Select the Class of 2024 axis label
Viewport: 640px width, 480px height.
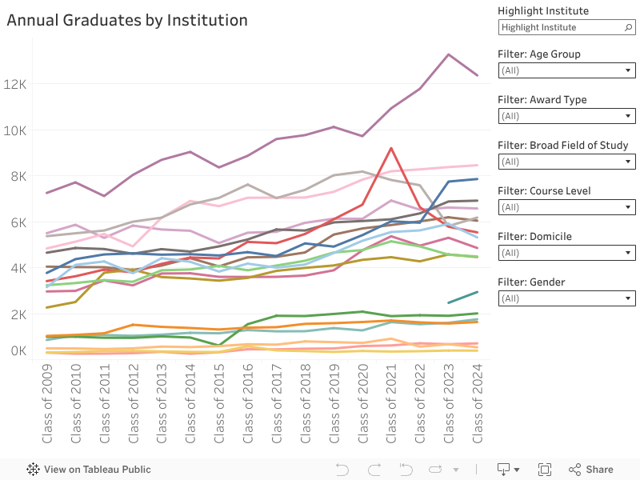(x=478, y=404)
